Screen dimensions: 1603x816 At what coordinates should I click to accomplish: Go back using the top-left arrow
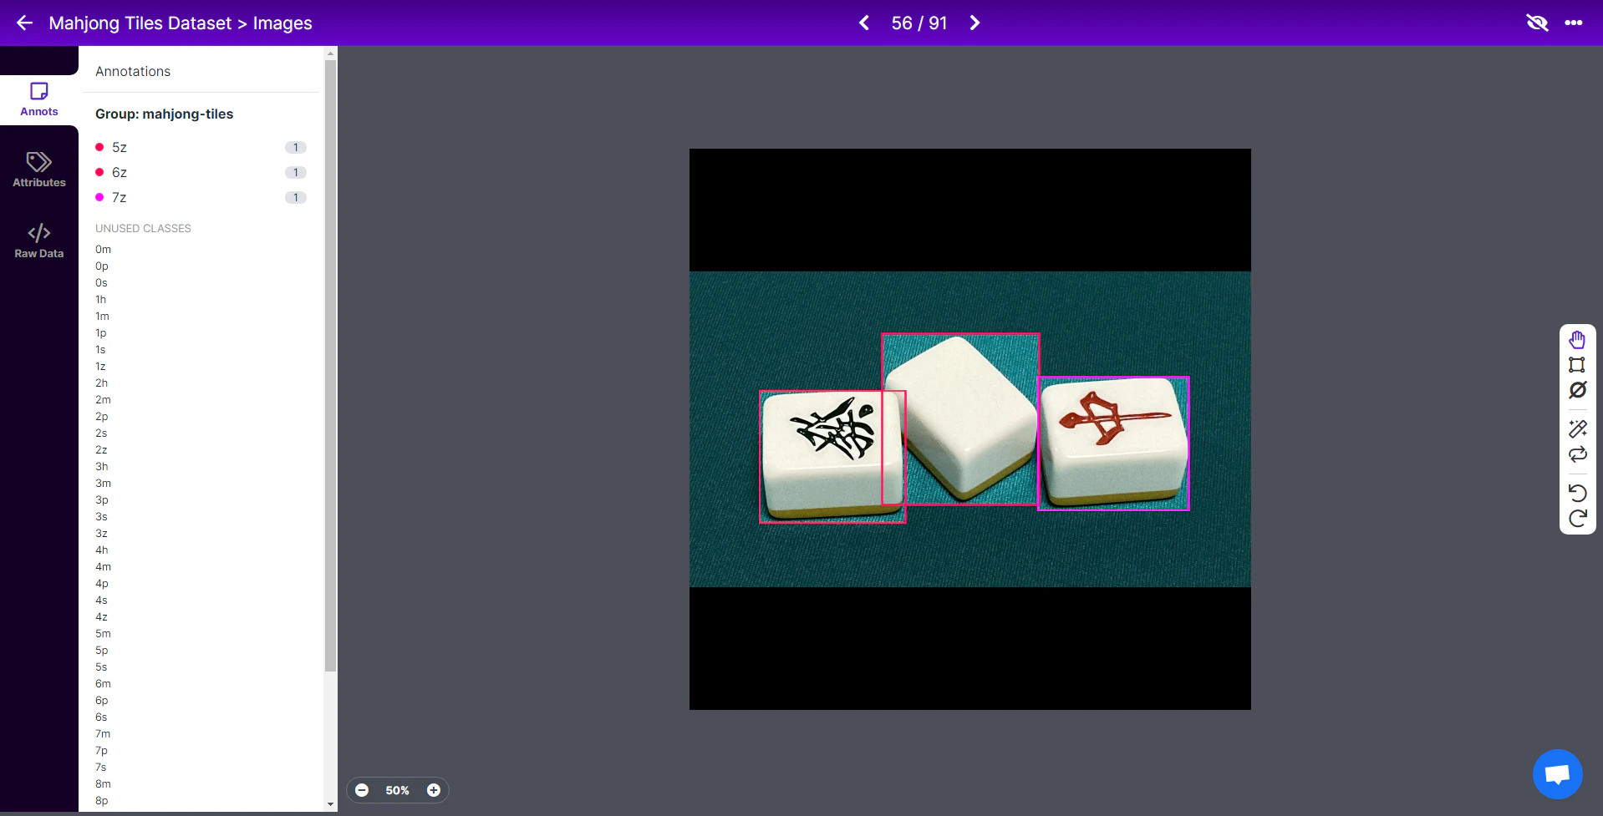point(25,23)
